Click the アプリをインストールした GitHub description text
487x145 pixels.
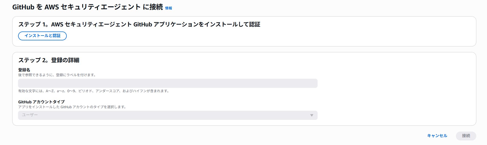(72, 107)
